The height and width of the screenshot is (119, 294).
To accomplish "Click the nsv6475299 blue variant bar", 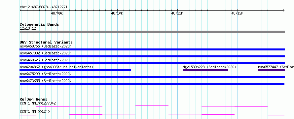I will [152, 77].
